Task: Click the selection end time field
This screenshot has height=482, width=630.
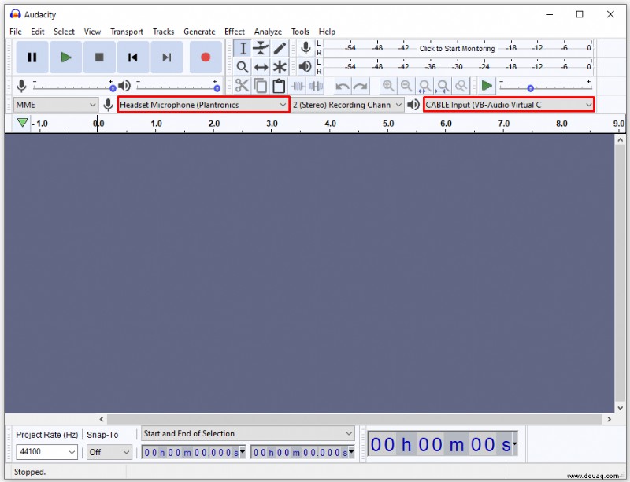Action: click(302, 452)
